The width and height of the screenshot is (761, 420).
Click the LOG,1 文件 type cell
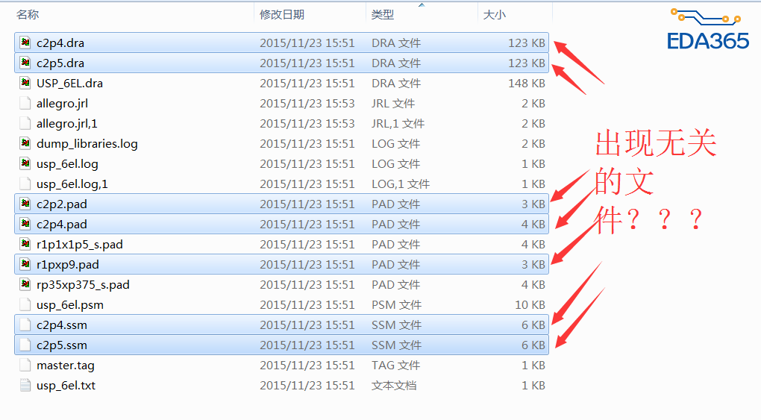click(x=401, y=184)
